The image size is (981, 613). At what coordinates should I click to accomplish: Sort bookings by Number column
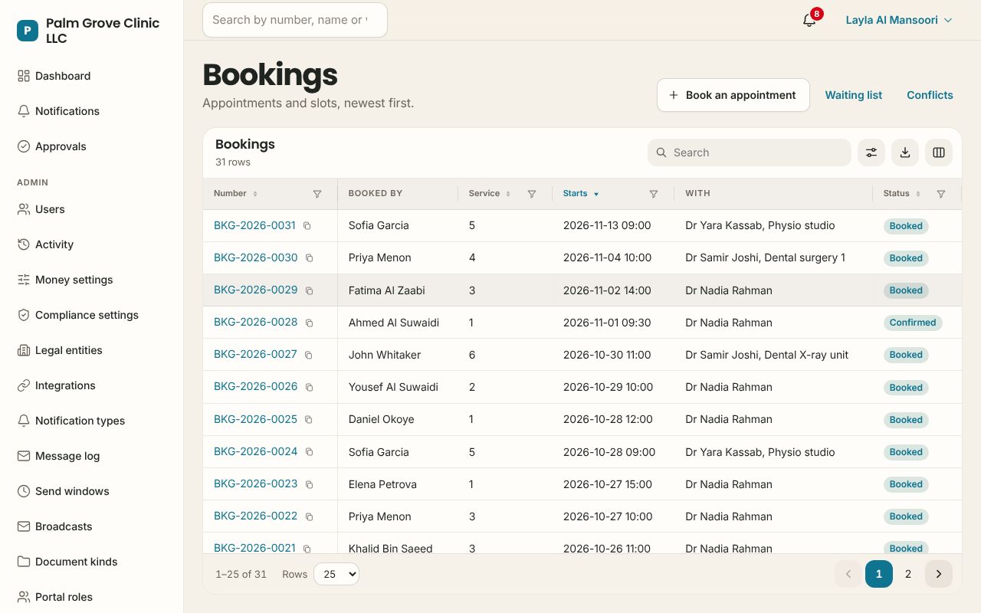pyautogui.click(x=235, y=194)
